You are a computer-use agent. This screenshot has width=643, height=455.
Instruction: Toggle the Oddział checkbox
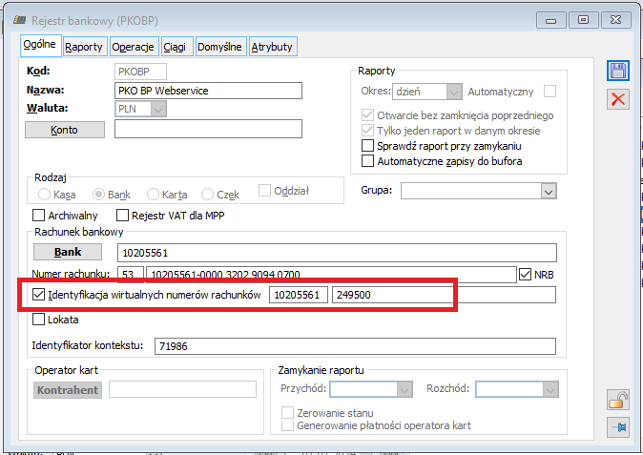[264, 190]
